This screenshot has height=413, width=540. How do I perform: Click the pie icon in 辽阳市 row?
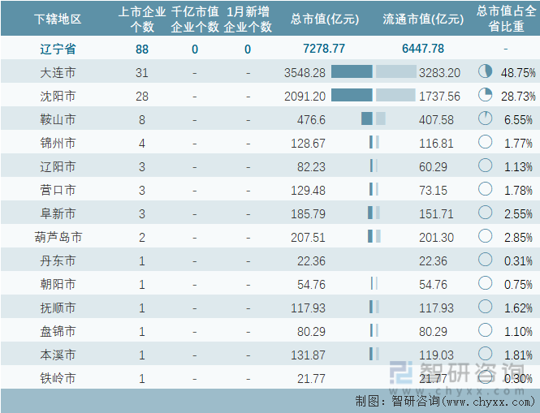click(485, 166)
